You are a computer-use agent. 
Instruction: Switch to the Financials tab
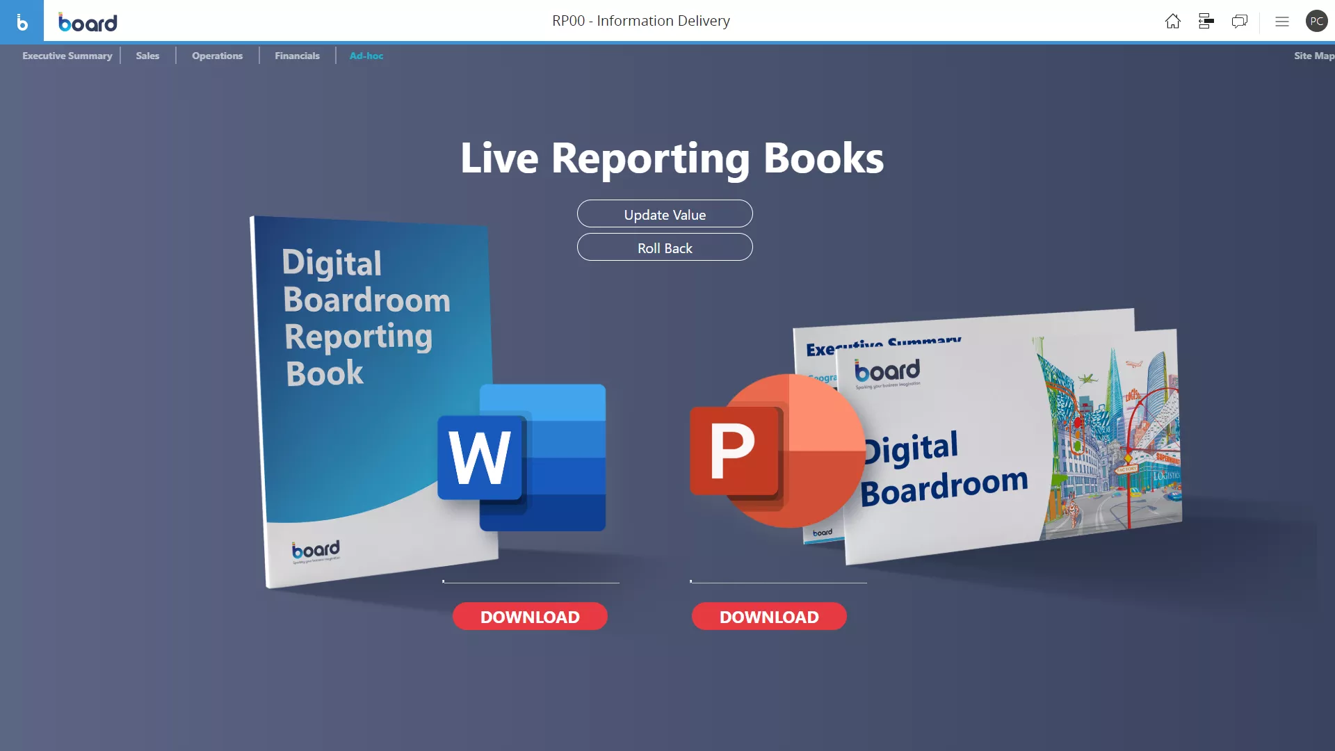click(297, 55)
